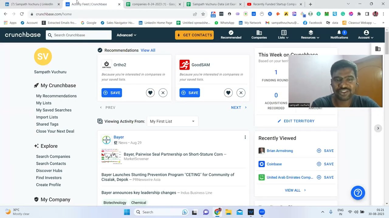The height and width of the screenshot is (218, 389).
Task: Show hidden system tray icons chevron
Action: 323,212
